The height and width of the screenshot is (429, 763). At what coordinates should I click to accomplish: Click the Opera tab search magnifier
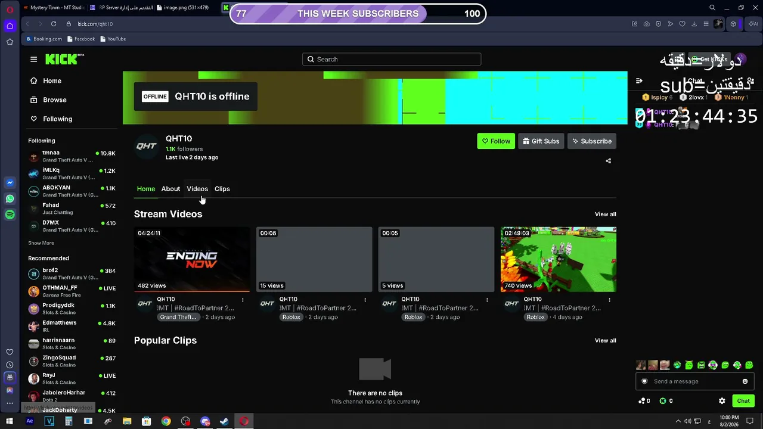[712, 8]
